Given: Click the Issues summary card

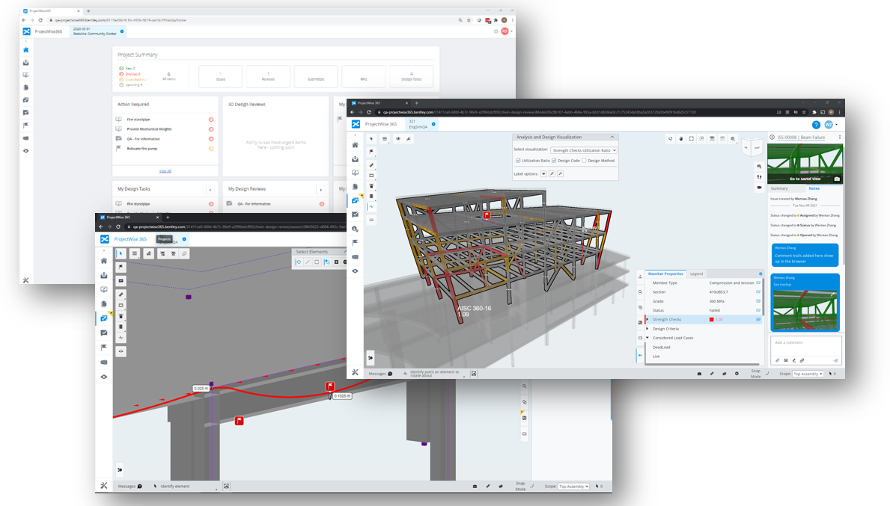Looking at the screenshot, I should click(220, 76).
